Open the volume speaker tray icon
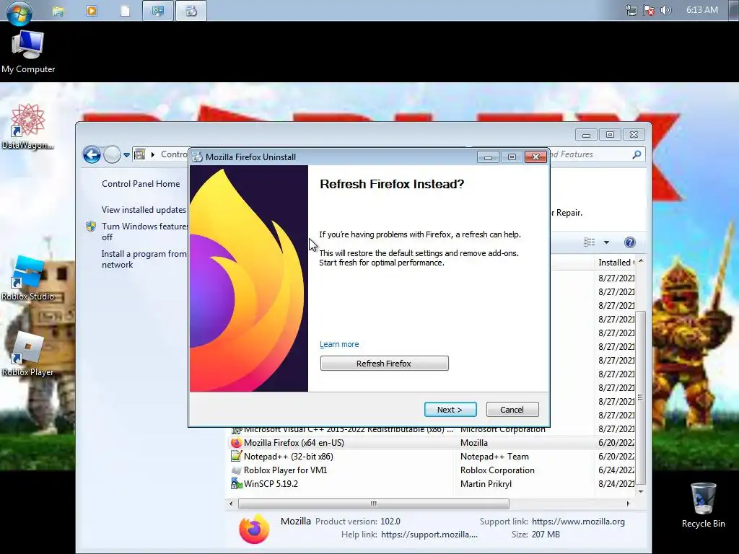This screenshot has height=554, width=739. coord(665,10)
